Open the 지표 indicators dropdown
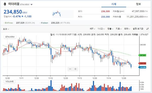The width and height of the screenshot is (152, 93). (119, 29)
